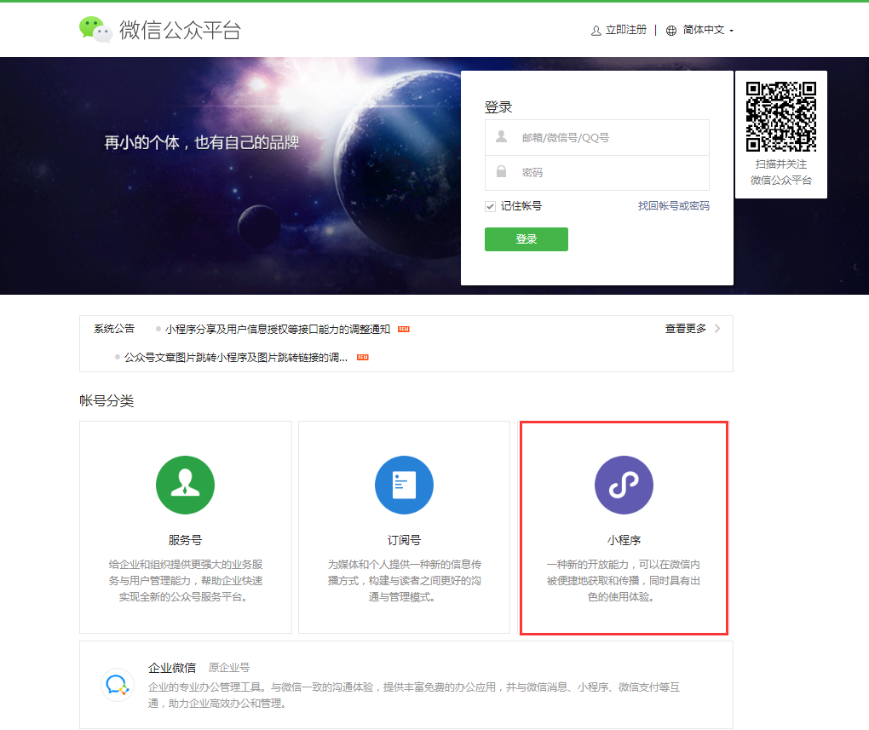The width and height of the screenshot is (869, 730).
Task: Click banner slogan 再小的个体，也有自己的品牌
Action: click(202, 142)
